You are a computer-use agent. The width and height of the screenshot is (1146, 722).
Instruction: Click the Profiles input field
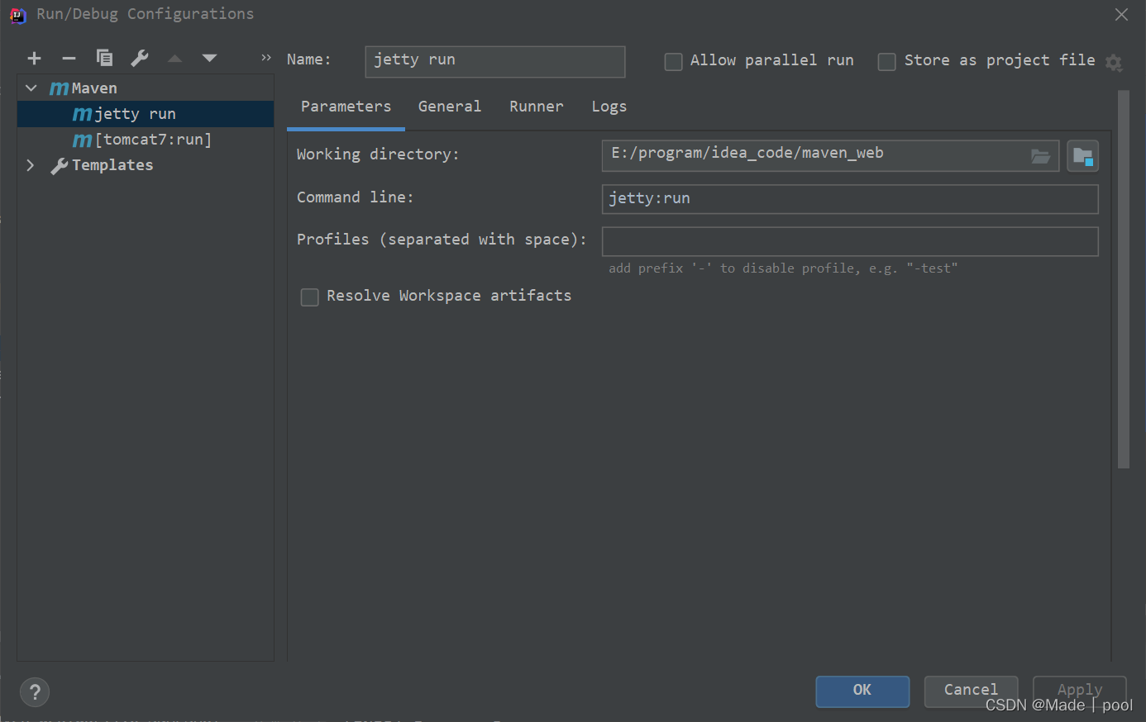850,241
